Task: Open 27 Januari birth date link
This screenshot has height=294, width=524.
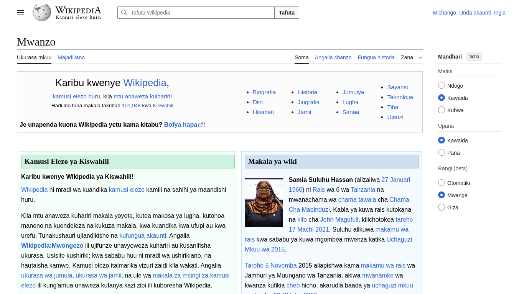Action: point(395,180)
